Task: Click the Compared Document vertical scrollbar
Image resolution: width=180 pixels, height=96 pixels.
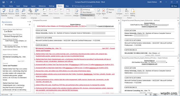Action: coord(119,58)
